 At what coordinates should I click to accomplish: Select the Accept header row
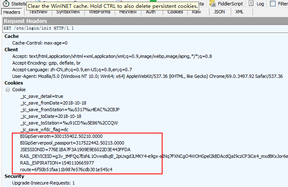(x=112, y=56)
